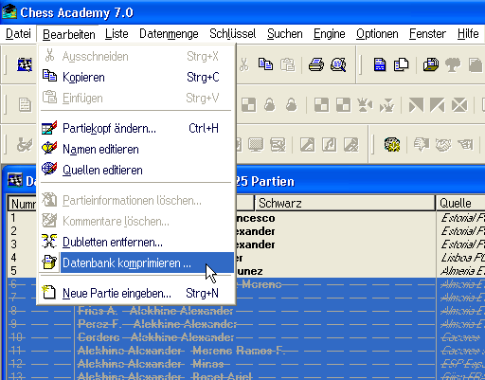
Task: Open the Suchen menu
Action: [x=284, y=34]
